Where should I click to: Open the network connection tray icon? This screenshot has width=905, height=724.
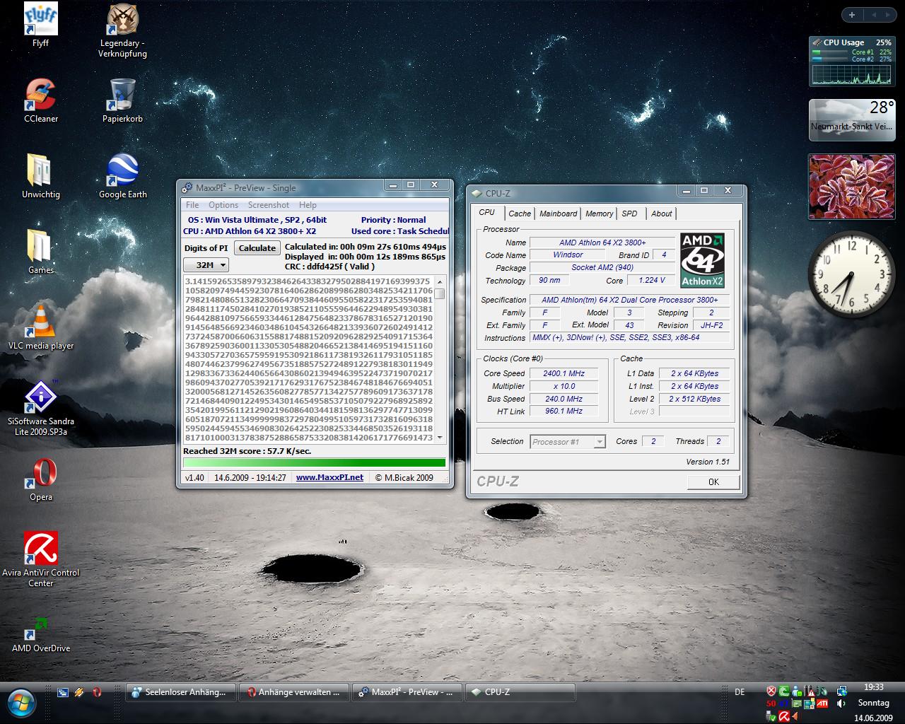[841, 691]
